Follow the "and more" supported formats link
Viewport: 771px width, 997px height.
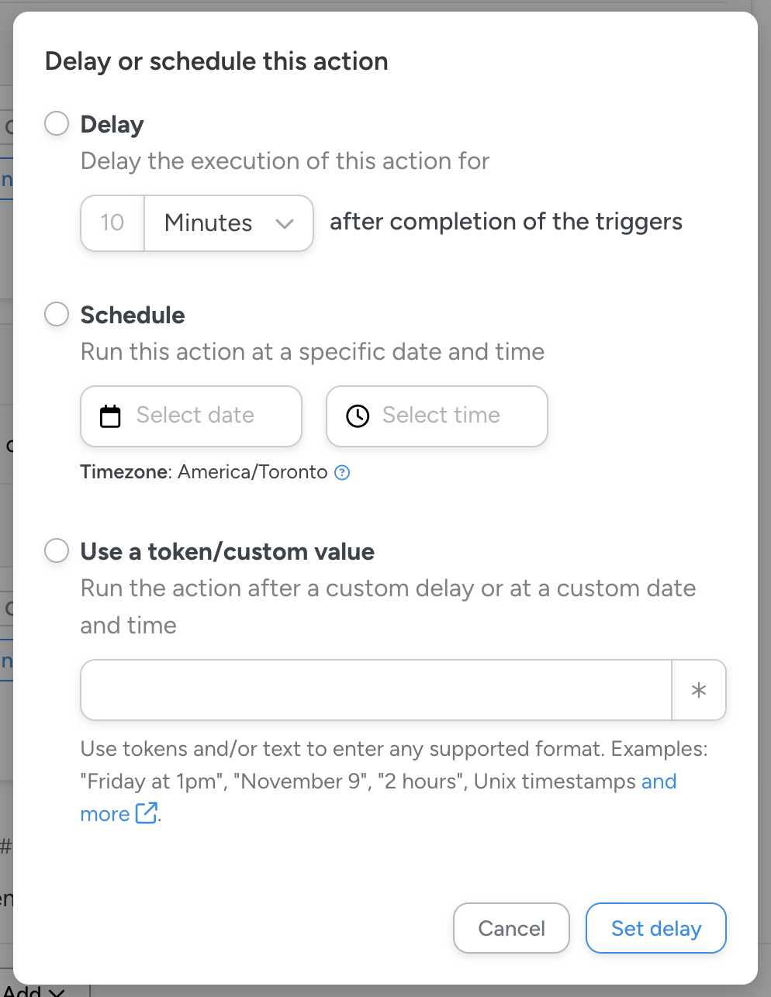coord(658,781)
